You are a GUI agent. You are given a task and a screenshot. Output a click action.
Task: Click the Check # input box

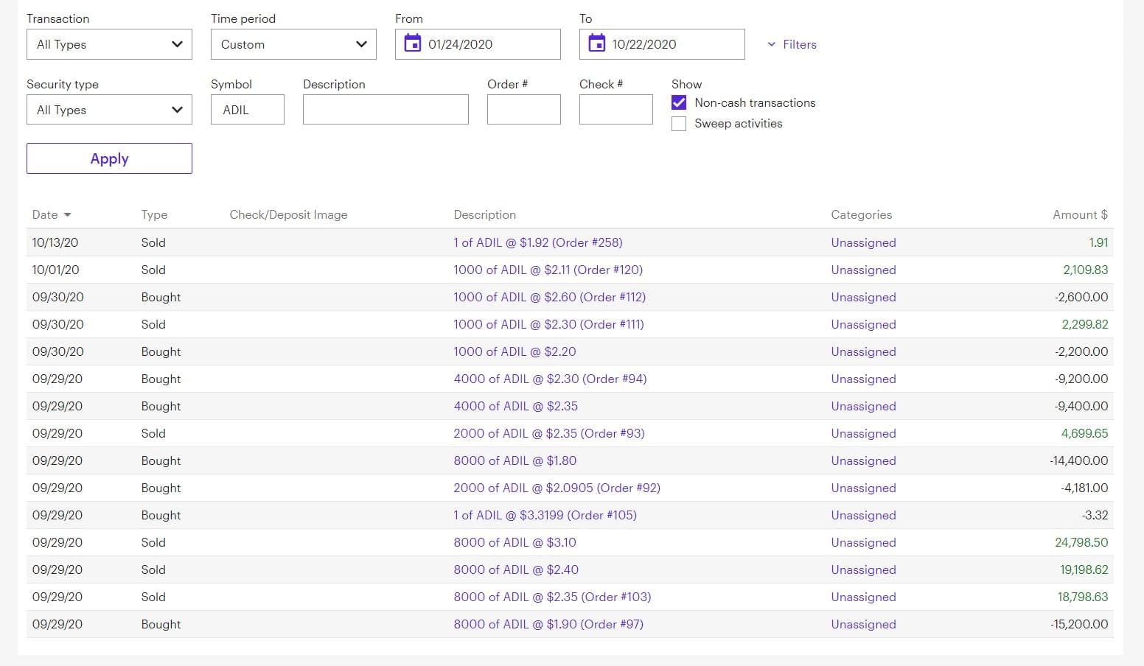[615, 110]
